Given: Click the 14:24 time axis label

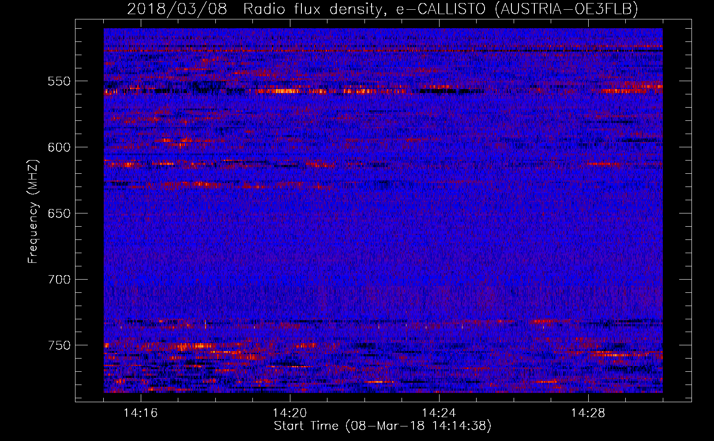Looking at the screenshot, I should pyautogui.click(x=439, y=413).
